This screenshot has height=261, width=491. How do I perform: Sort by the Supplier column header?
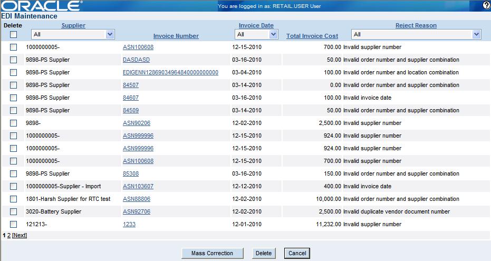[73, 25]
